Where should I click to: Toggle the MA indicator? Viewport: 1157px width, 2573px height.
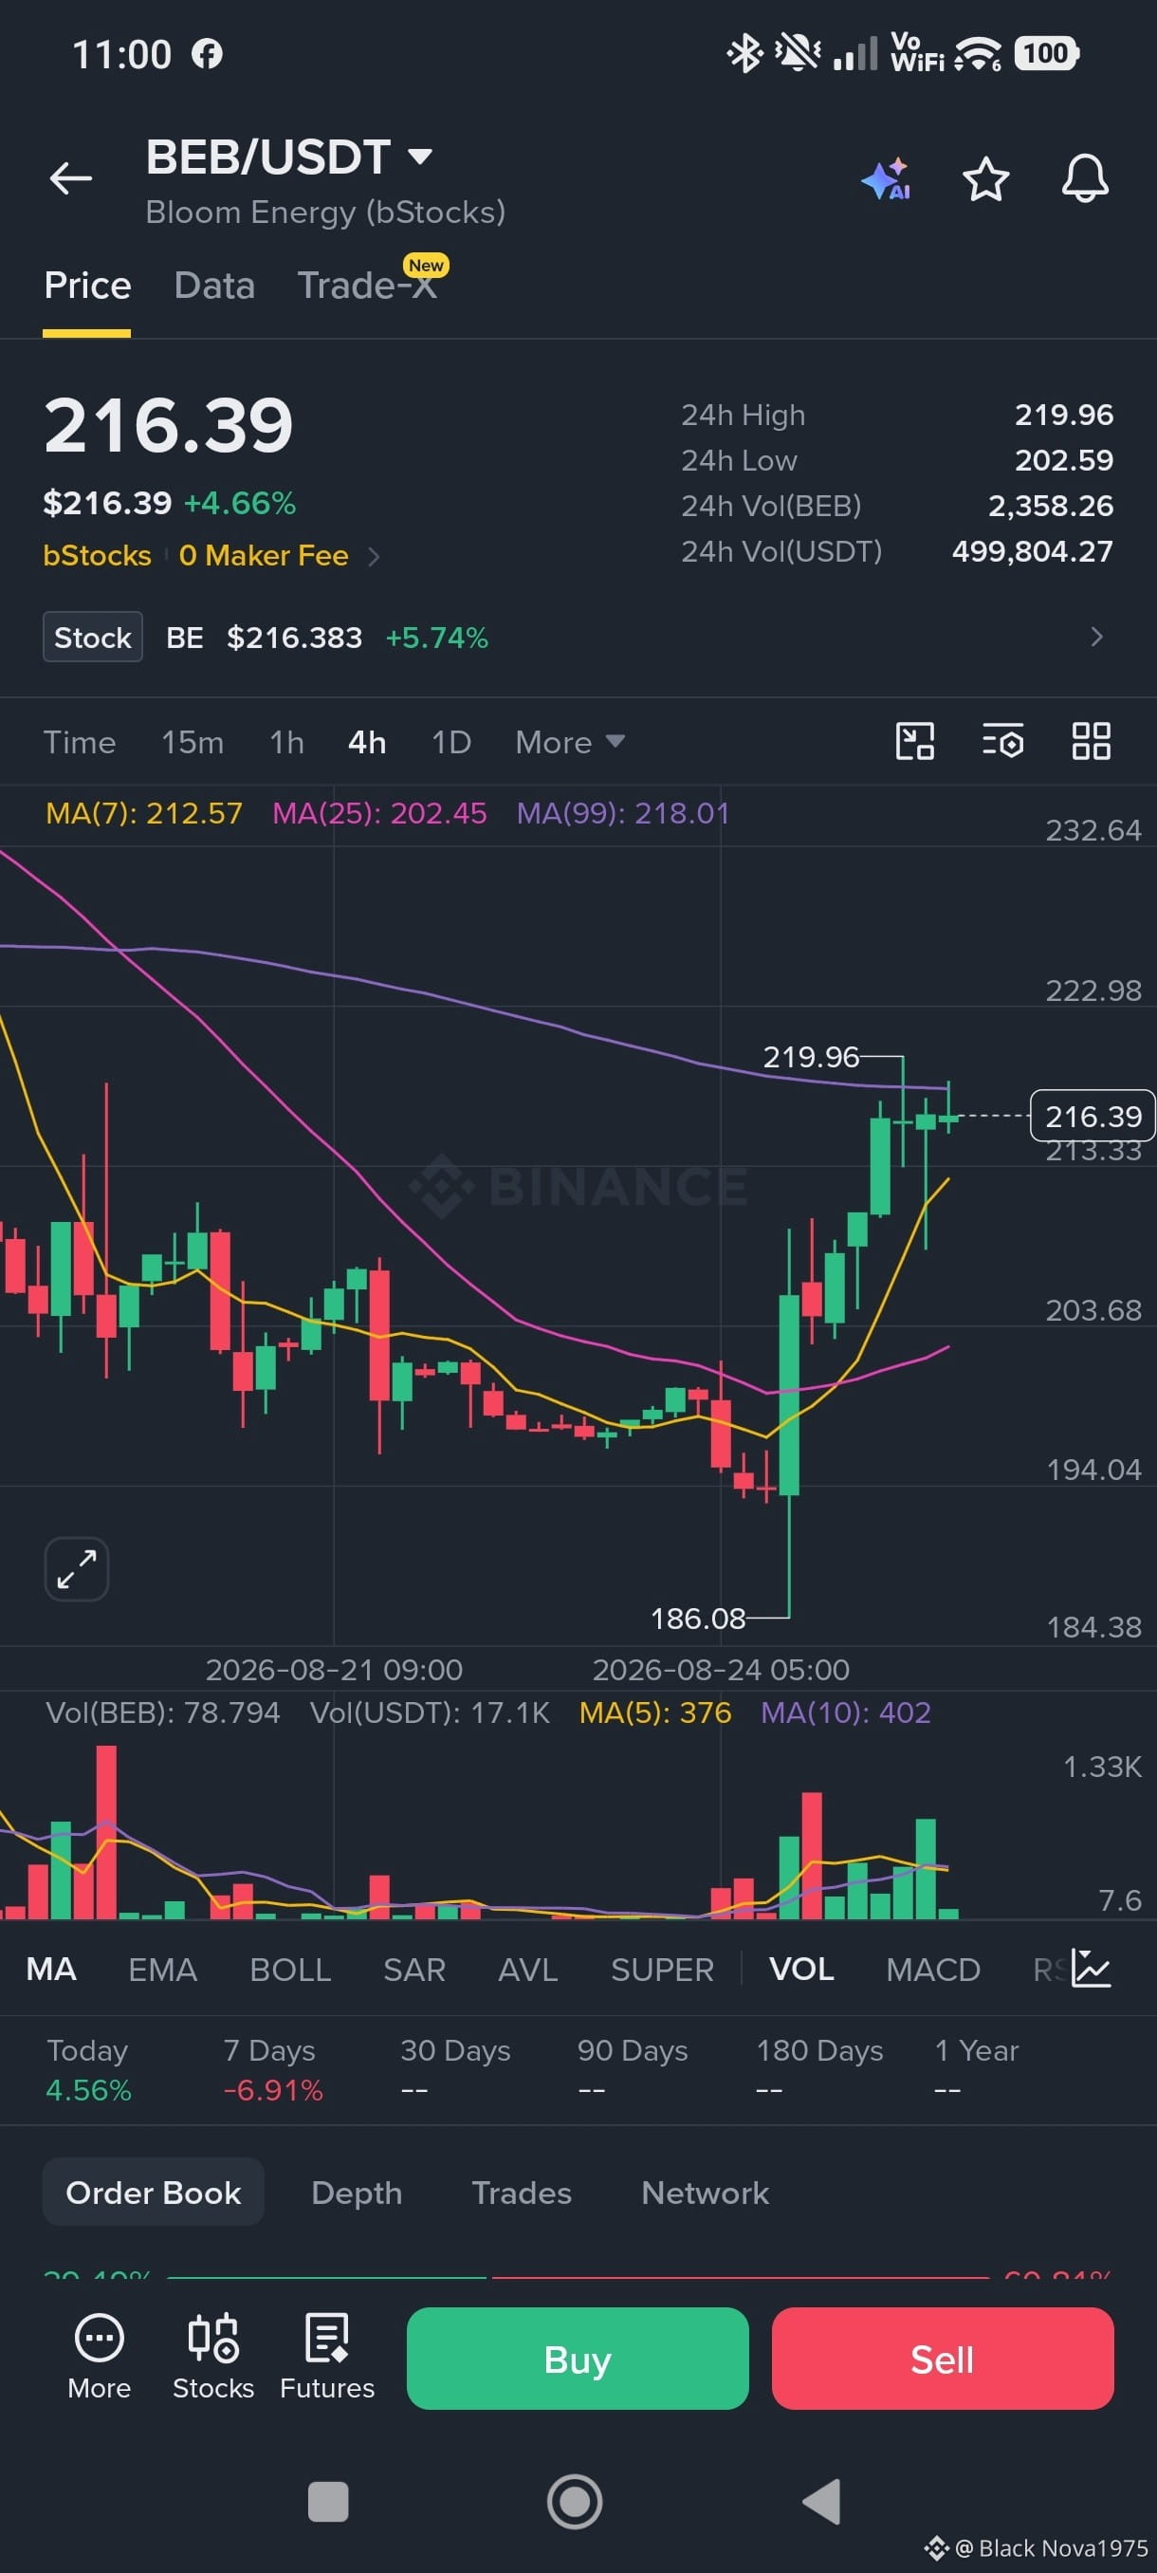click(x=51, y=1969)
